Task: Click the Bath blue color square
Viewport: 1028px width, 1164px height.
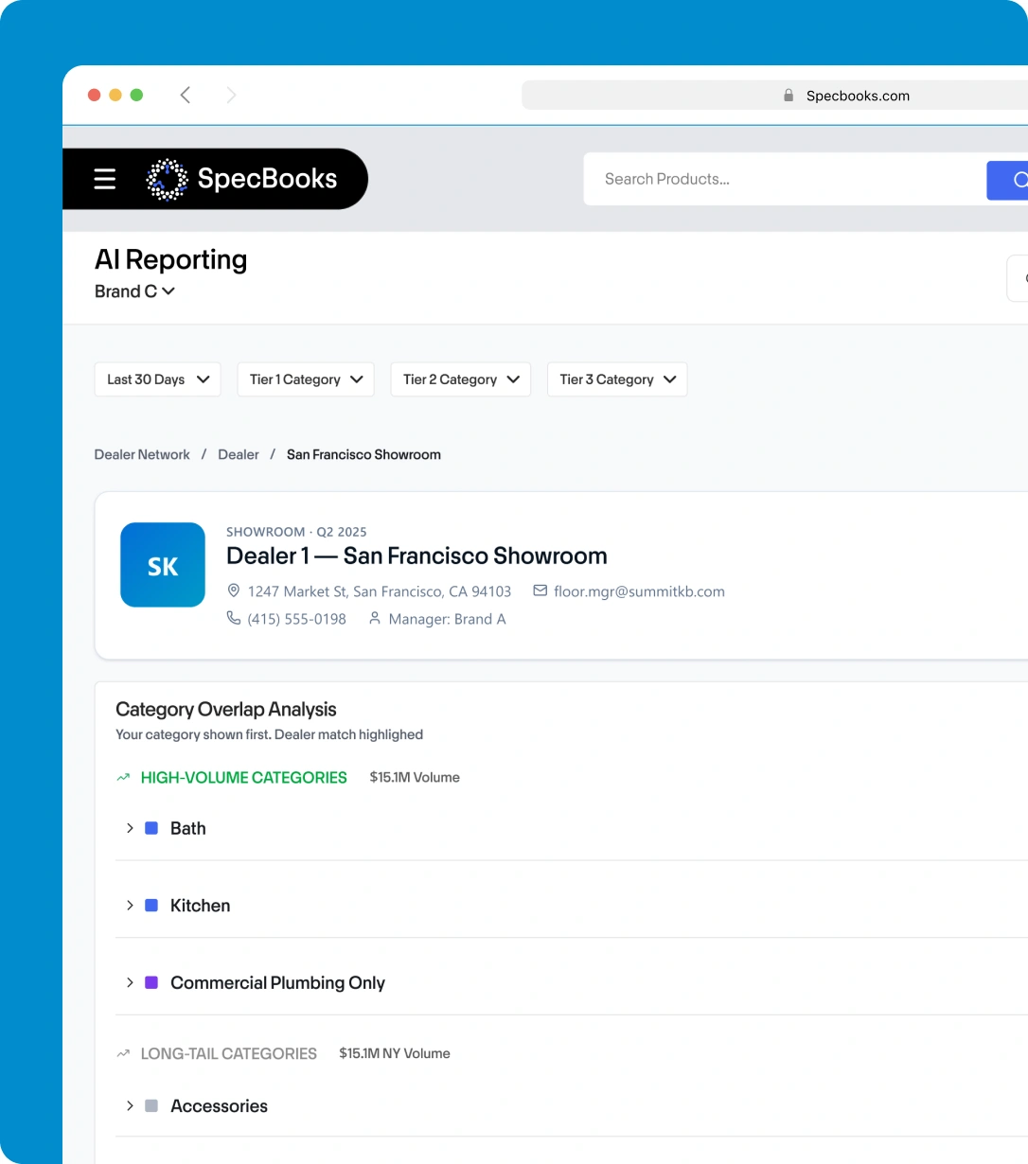Action: coord(151,828)
